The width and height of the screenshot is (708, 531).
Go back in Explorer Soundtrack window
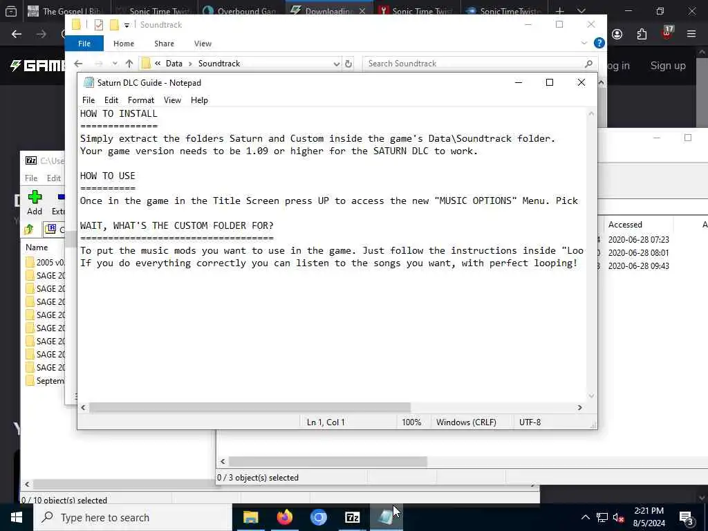tap(78, 64)
